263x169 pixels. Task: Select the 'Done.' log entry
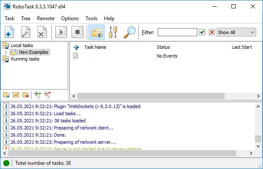(x=38, y=135)
